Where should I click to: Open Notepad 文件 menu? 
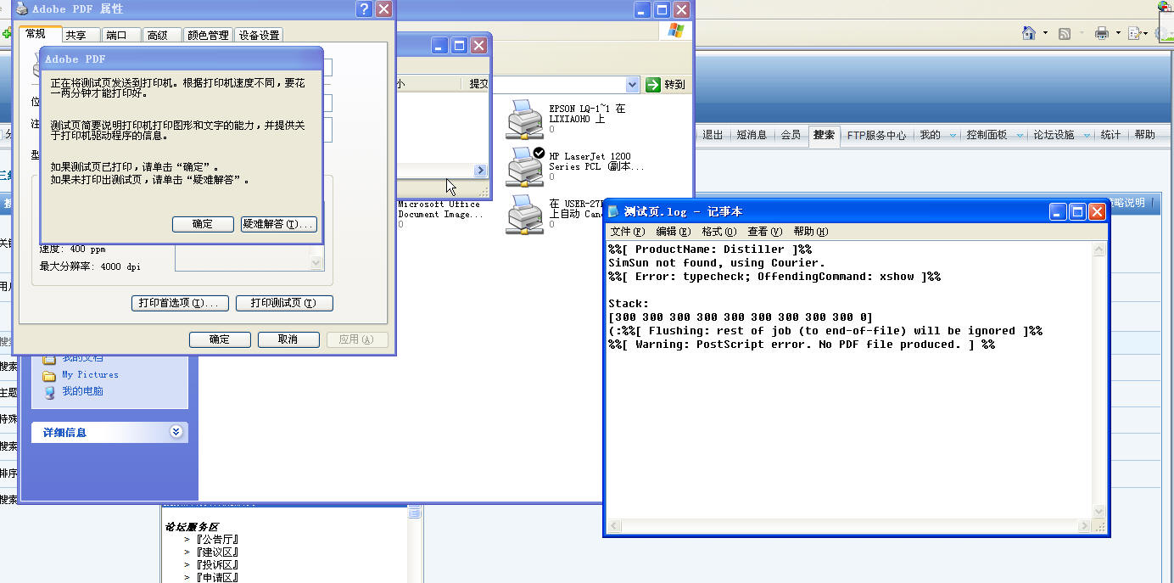pos(628,232)
